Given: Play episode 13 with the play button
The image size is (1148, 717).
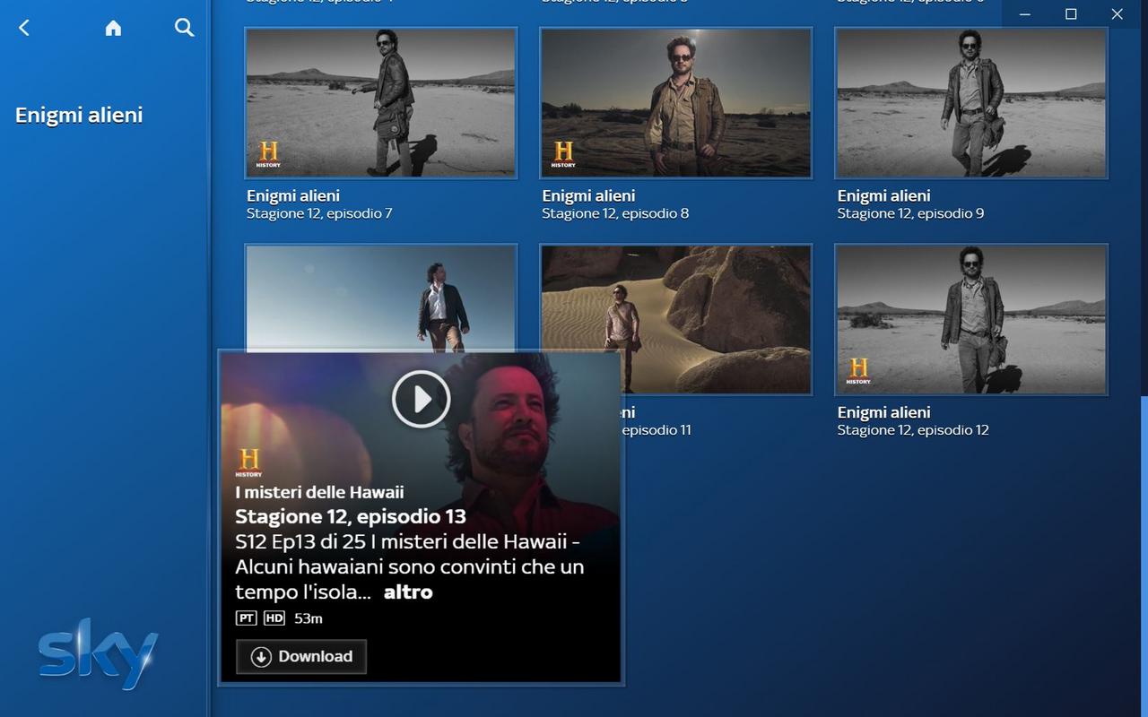Looking at the screenshot, I should coord(421,398).
